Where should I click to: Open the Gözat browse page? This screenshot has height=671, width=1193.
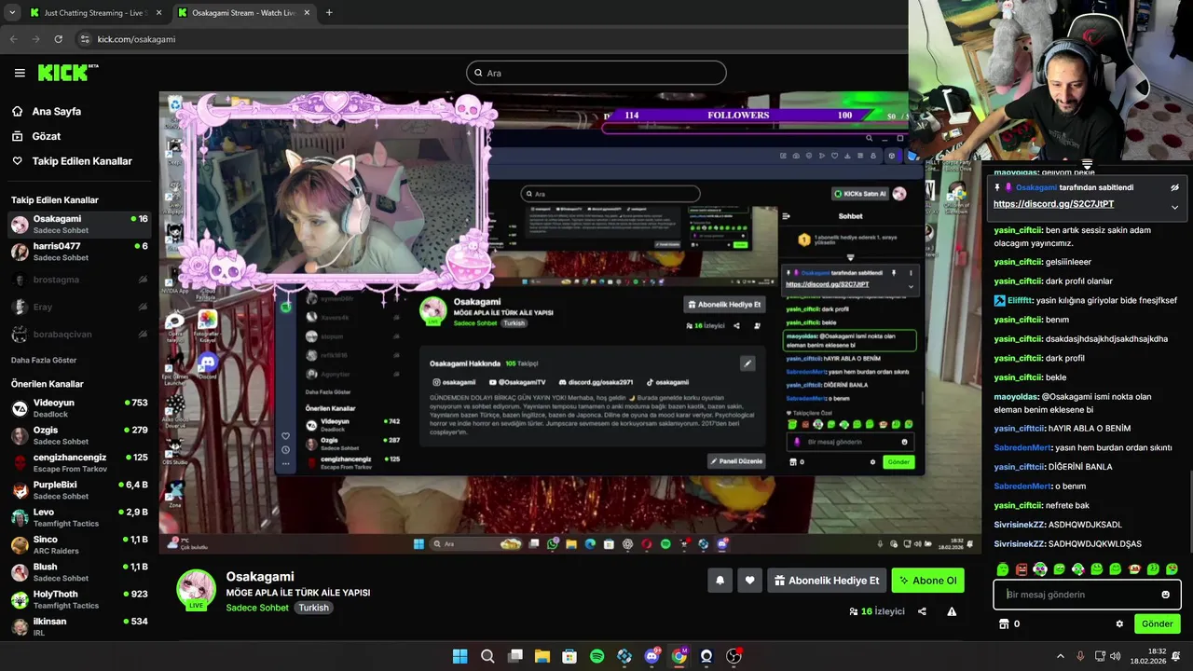[x=47, y=136]
